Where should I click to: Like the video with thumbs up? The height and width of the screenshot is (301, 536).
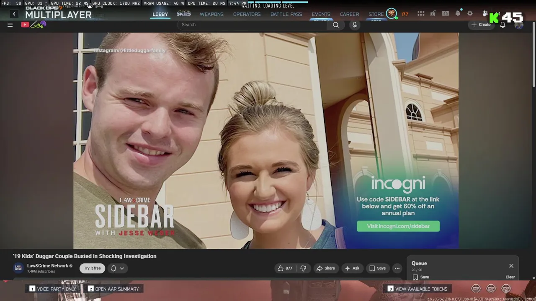click(x=285, y=268)
